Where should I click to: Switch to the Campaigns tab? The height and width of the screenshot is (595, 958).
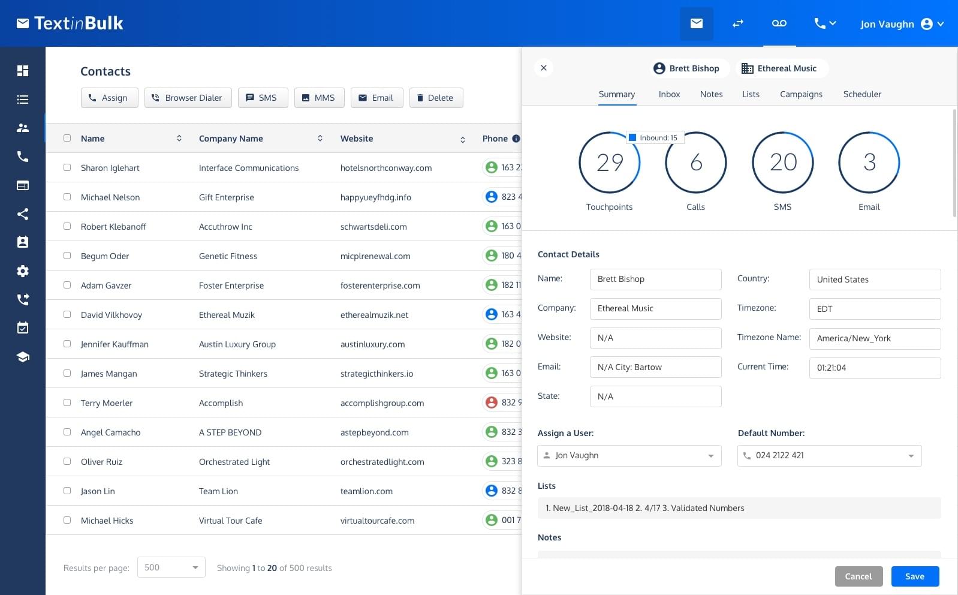click(x=801, y=94)
